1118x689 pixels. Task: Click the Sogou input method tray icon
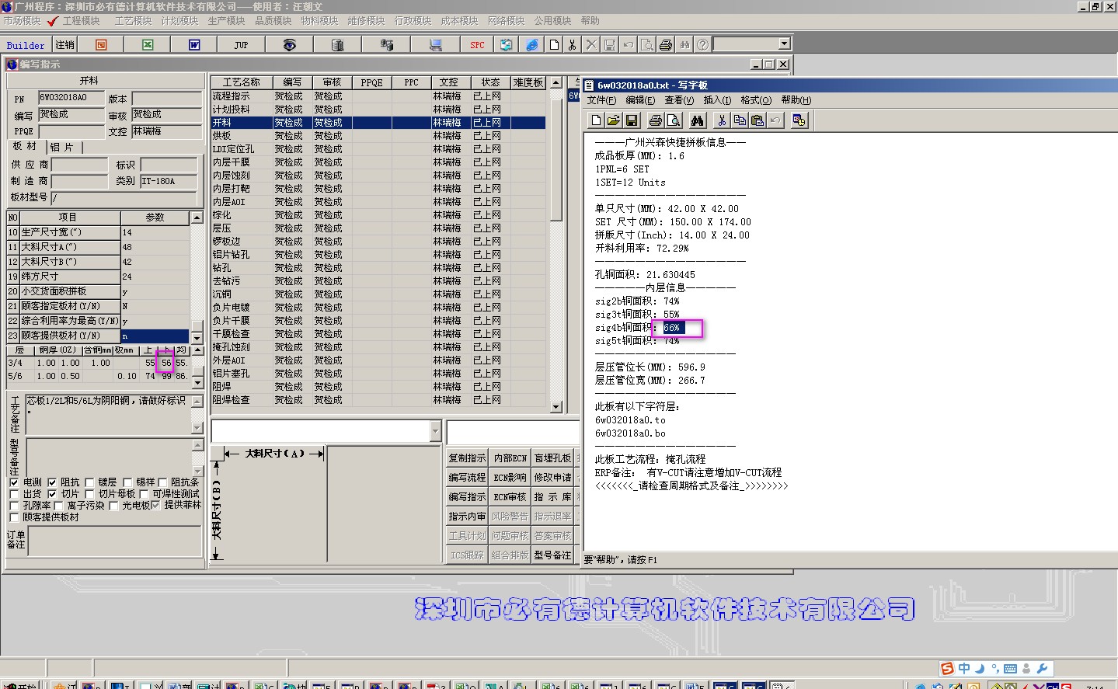pos(947,669)
